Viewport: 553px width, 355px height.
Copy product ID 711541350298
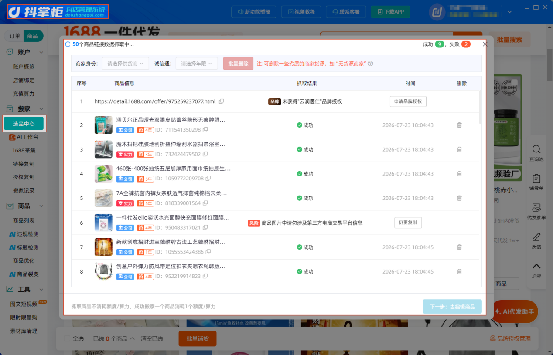pyautogui.click(x=205, y=130)
